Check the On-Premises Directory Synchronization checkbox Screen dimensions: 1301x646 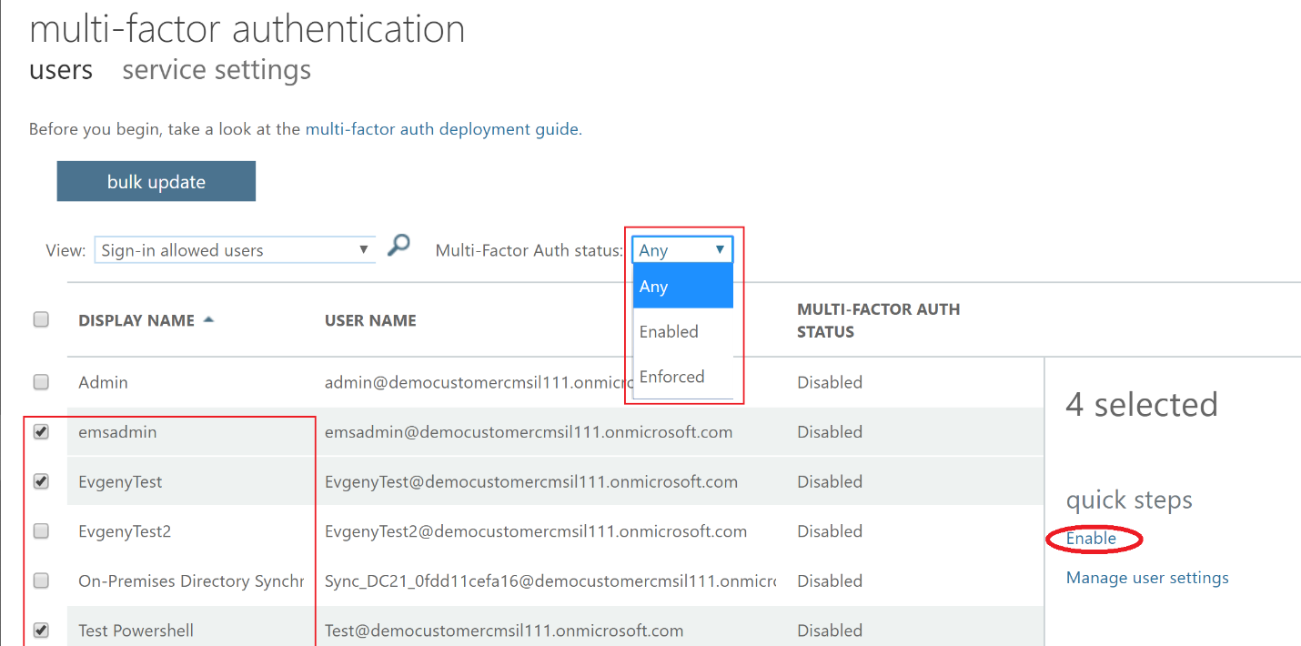41,580
